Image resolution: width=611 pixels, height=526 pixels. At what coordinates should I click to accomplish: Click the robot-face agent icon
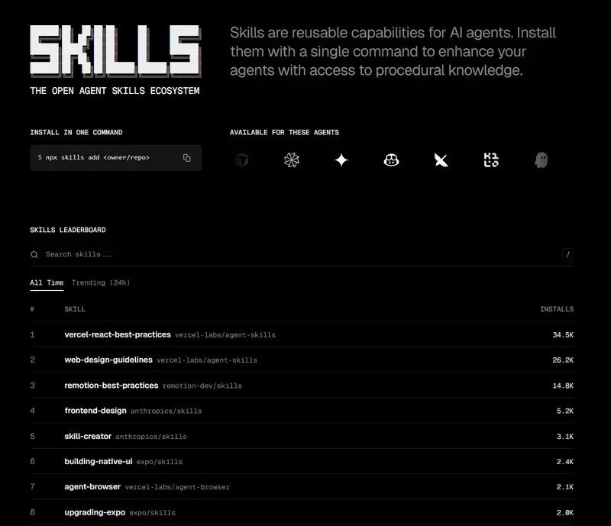(391, 160)
